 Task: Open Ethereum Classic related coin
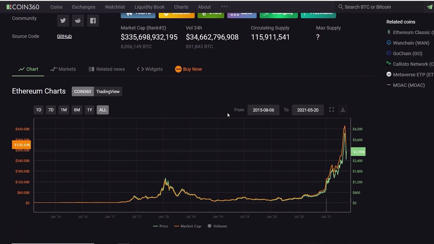[x=413, y=32]
